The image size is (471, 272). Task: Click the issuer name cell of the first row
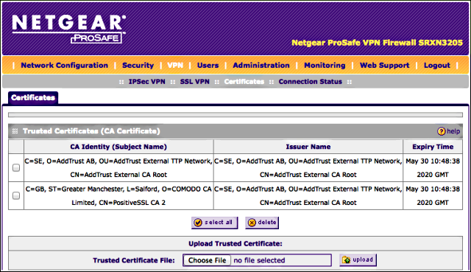(x=308, y=168)
